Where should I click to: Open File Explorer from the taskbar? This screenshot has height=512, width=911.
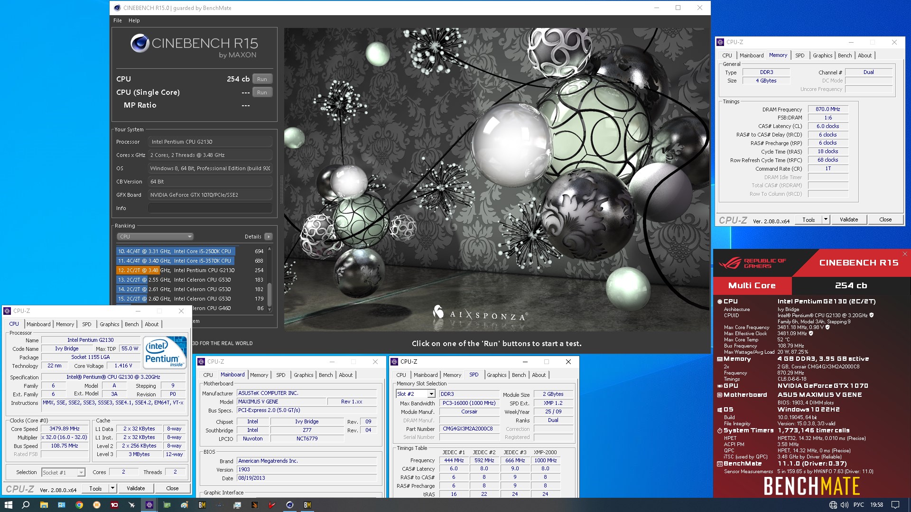pos(44,505)
